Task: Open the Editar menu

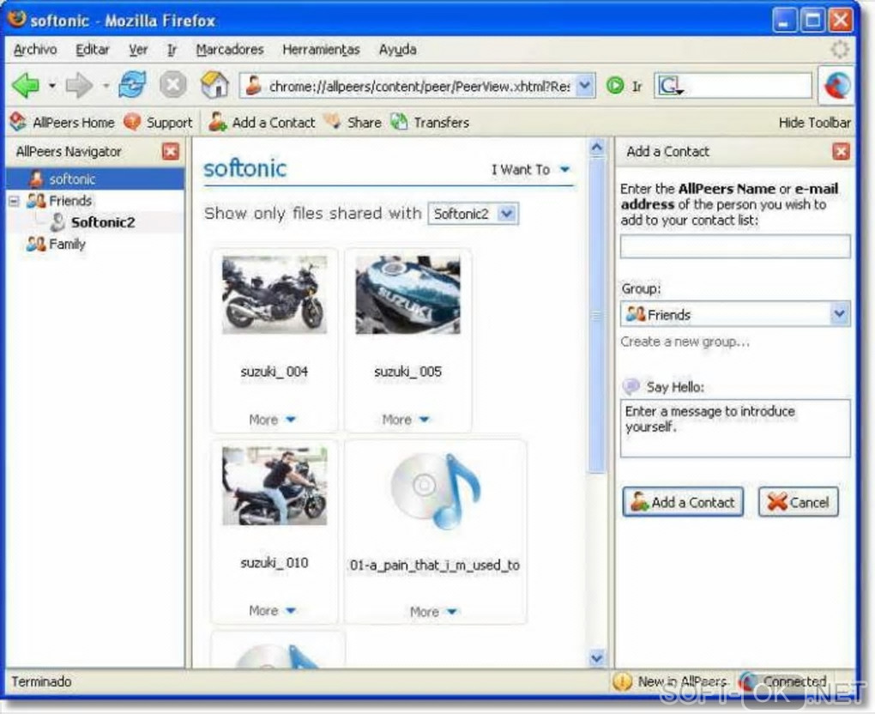Action: (x=93, y=50)
